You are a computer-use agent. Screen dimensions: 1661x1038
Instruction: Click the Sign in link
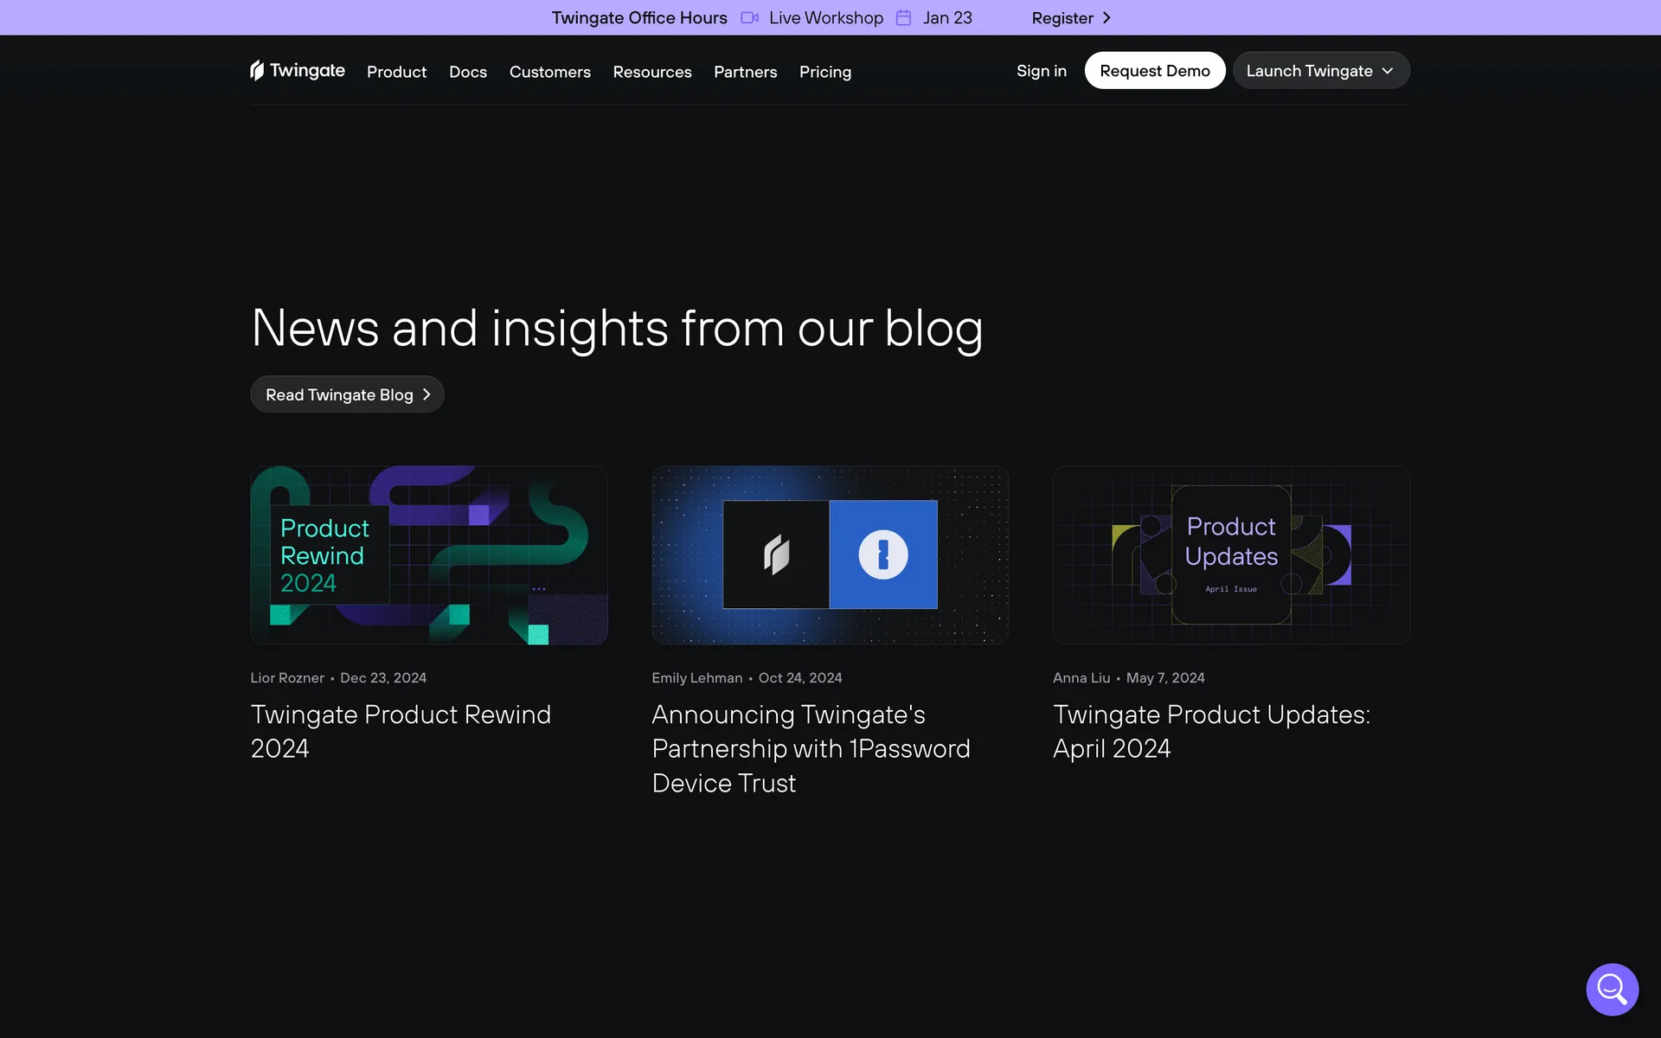pos(1041,71)
